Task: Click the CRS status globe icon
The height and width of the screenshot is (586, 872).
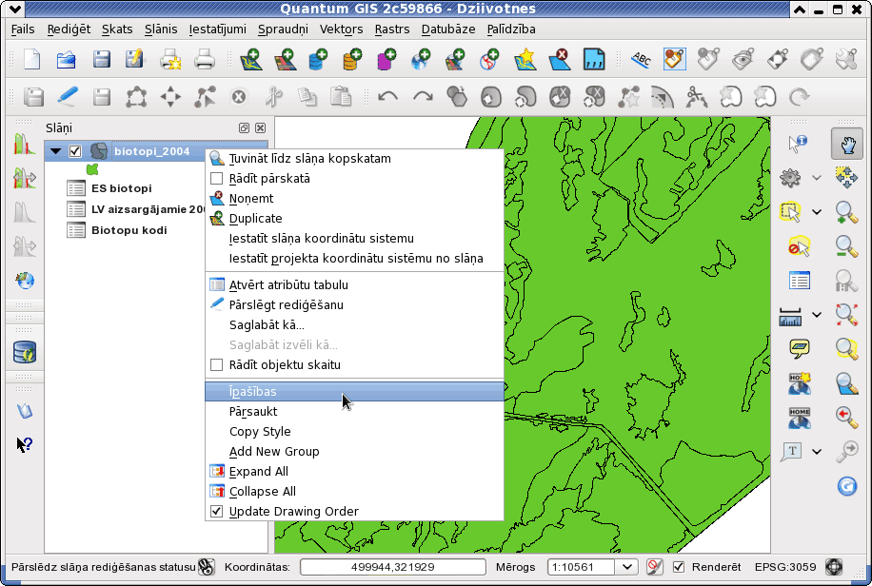Action: pyautogui.click(x=834, y=567)
